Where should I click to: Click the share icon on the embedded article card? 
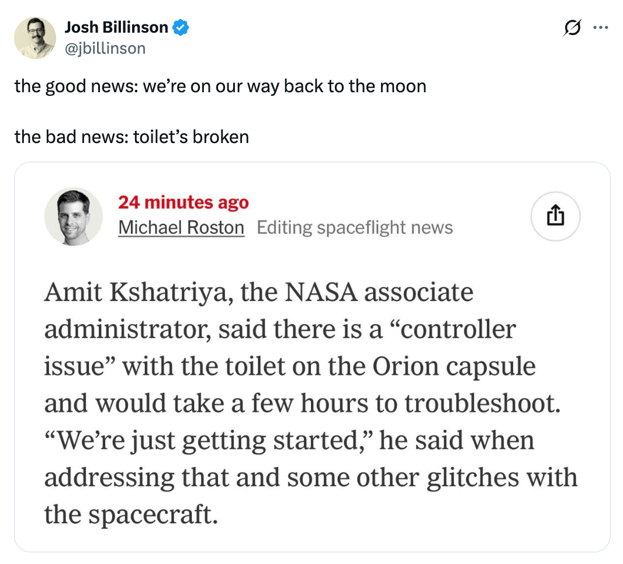[555, 216]
